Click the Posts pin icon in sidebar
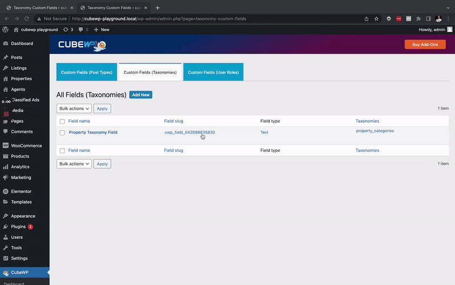The image size is (455, 285). 6,57
